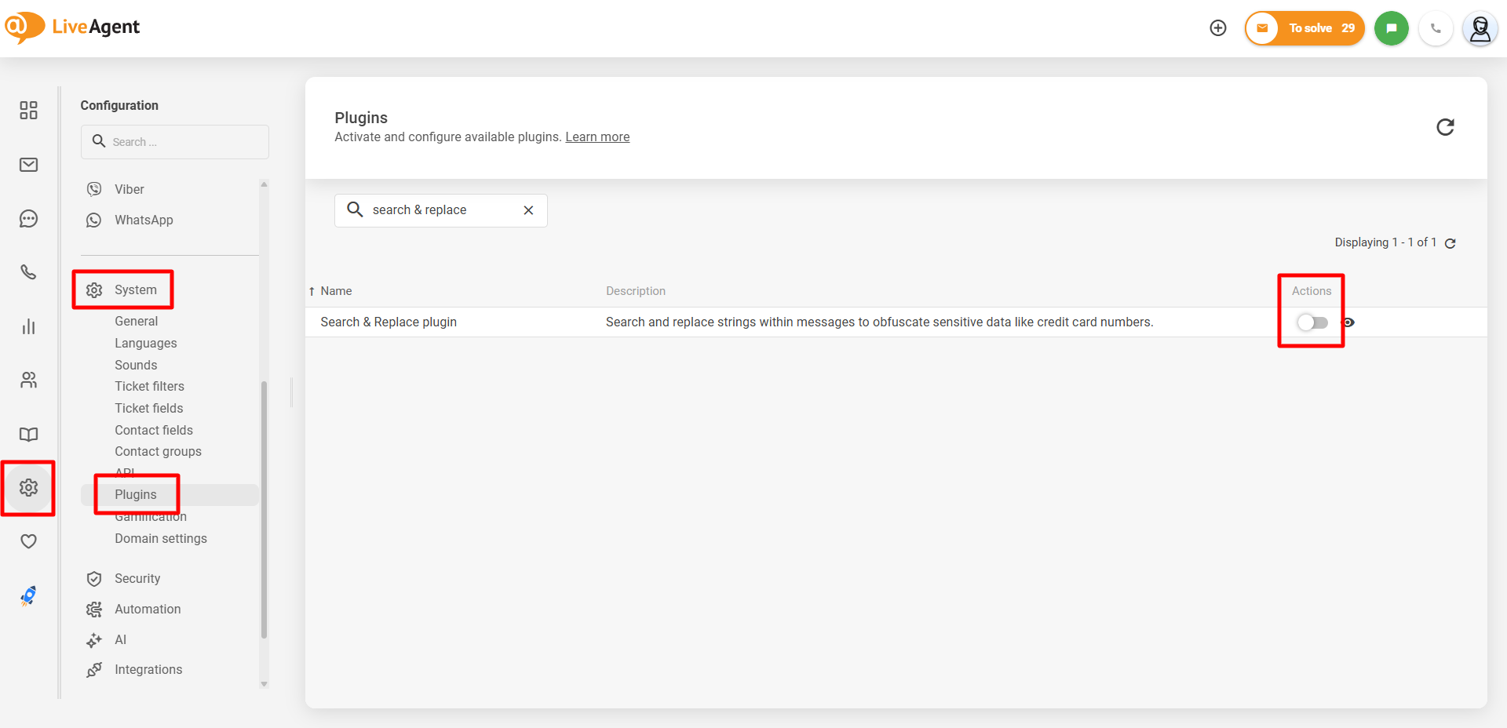Click the eye icon beside plugin toggle
1507x728 pixels.
pyautogui.click(x=1348, y=322)
